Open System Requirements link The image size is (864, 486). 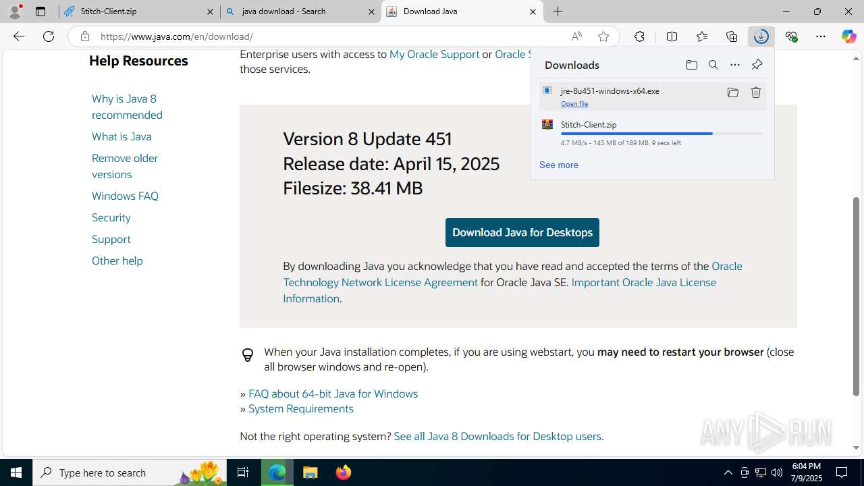(301, 408)
